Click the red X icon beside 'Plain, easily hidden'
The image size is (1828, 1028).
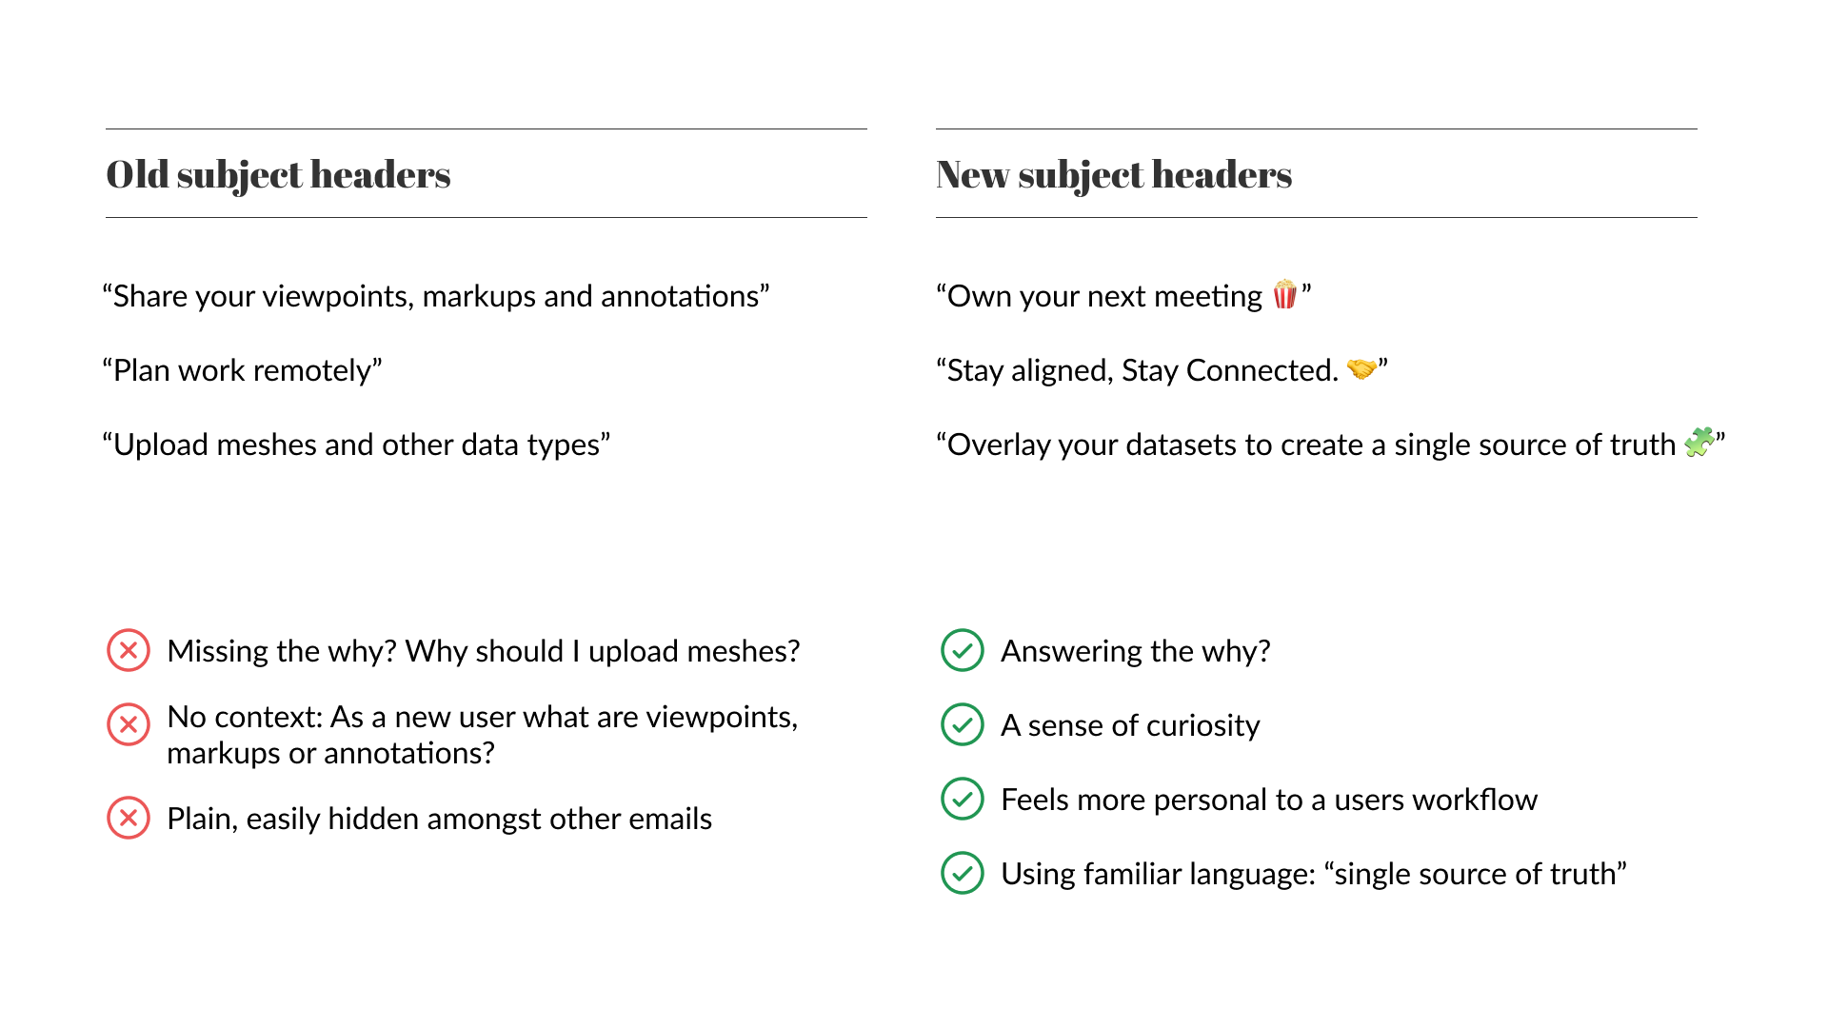pyautogui.click(x=129, y=819)
